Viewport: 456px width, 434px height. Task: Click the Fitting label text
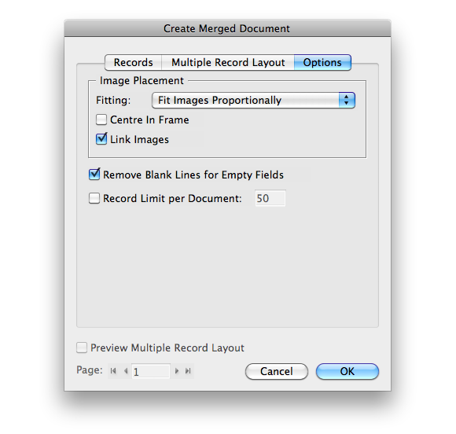[x=113, y=101]
